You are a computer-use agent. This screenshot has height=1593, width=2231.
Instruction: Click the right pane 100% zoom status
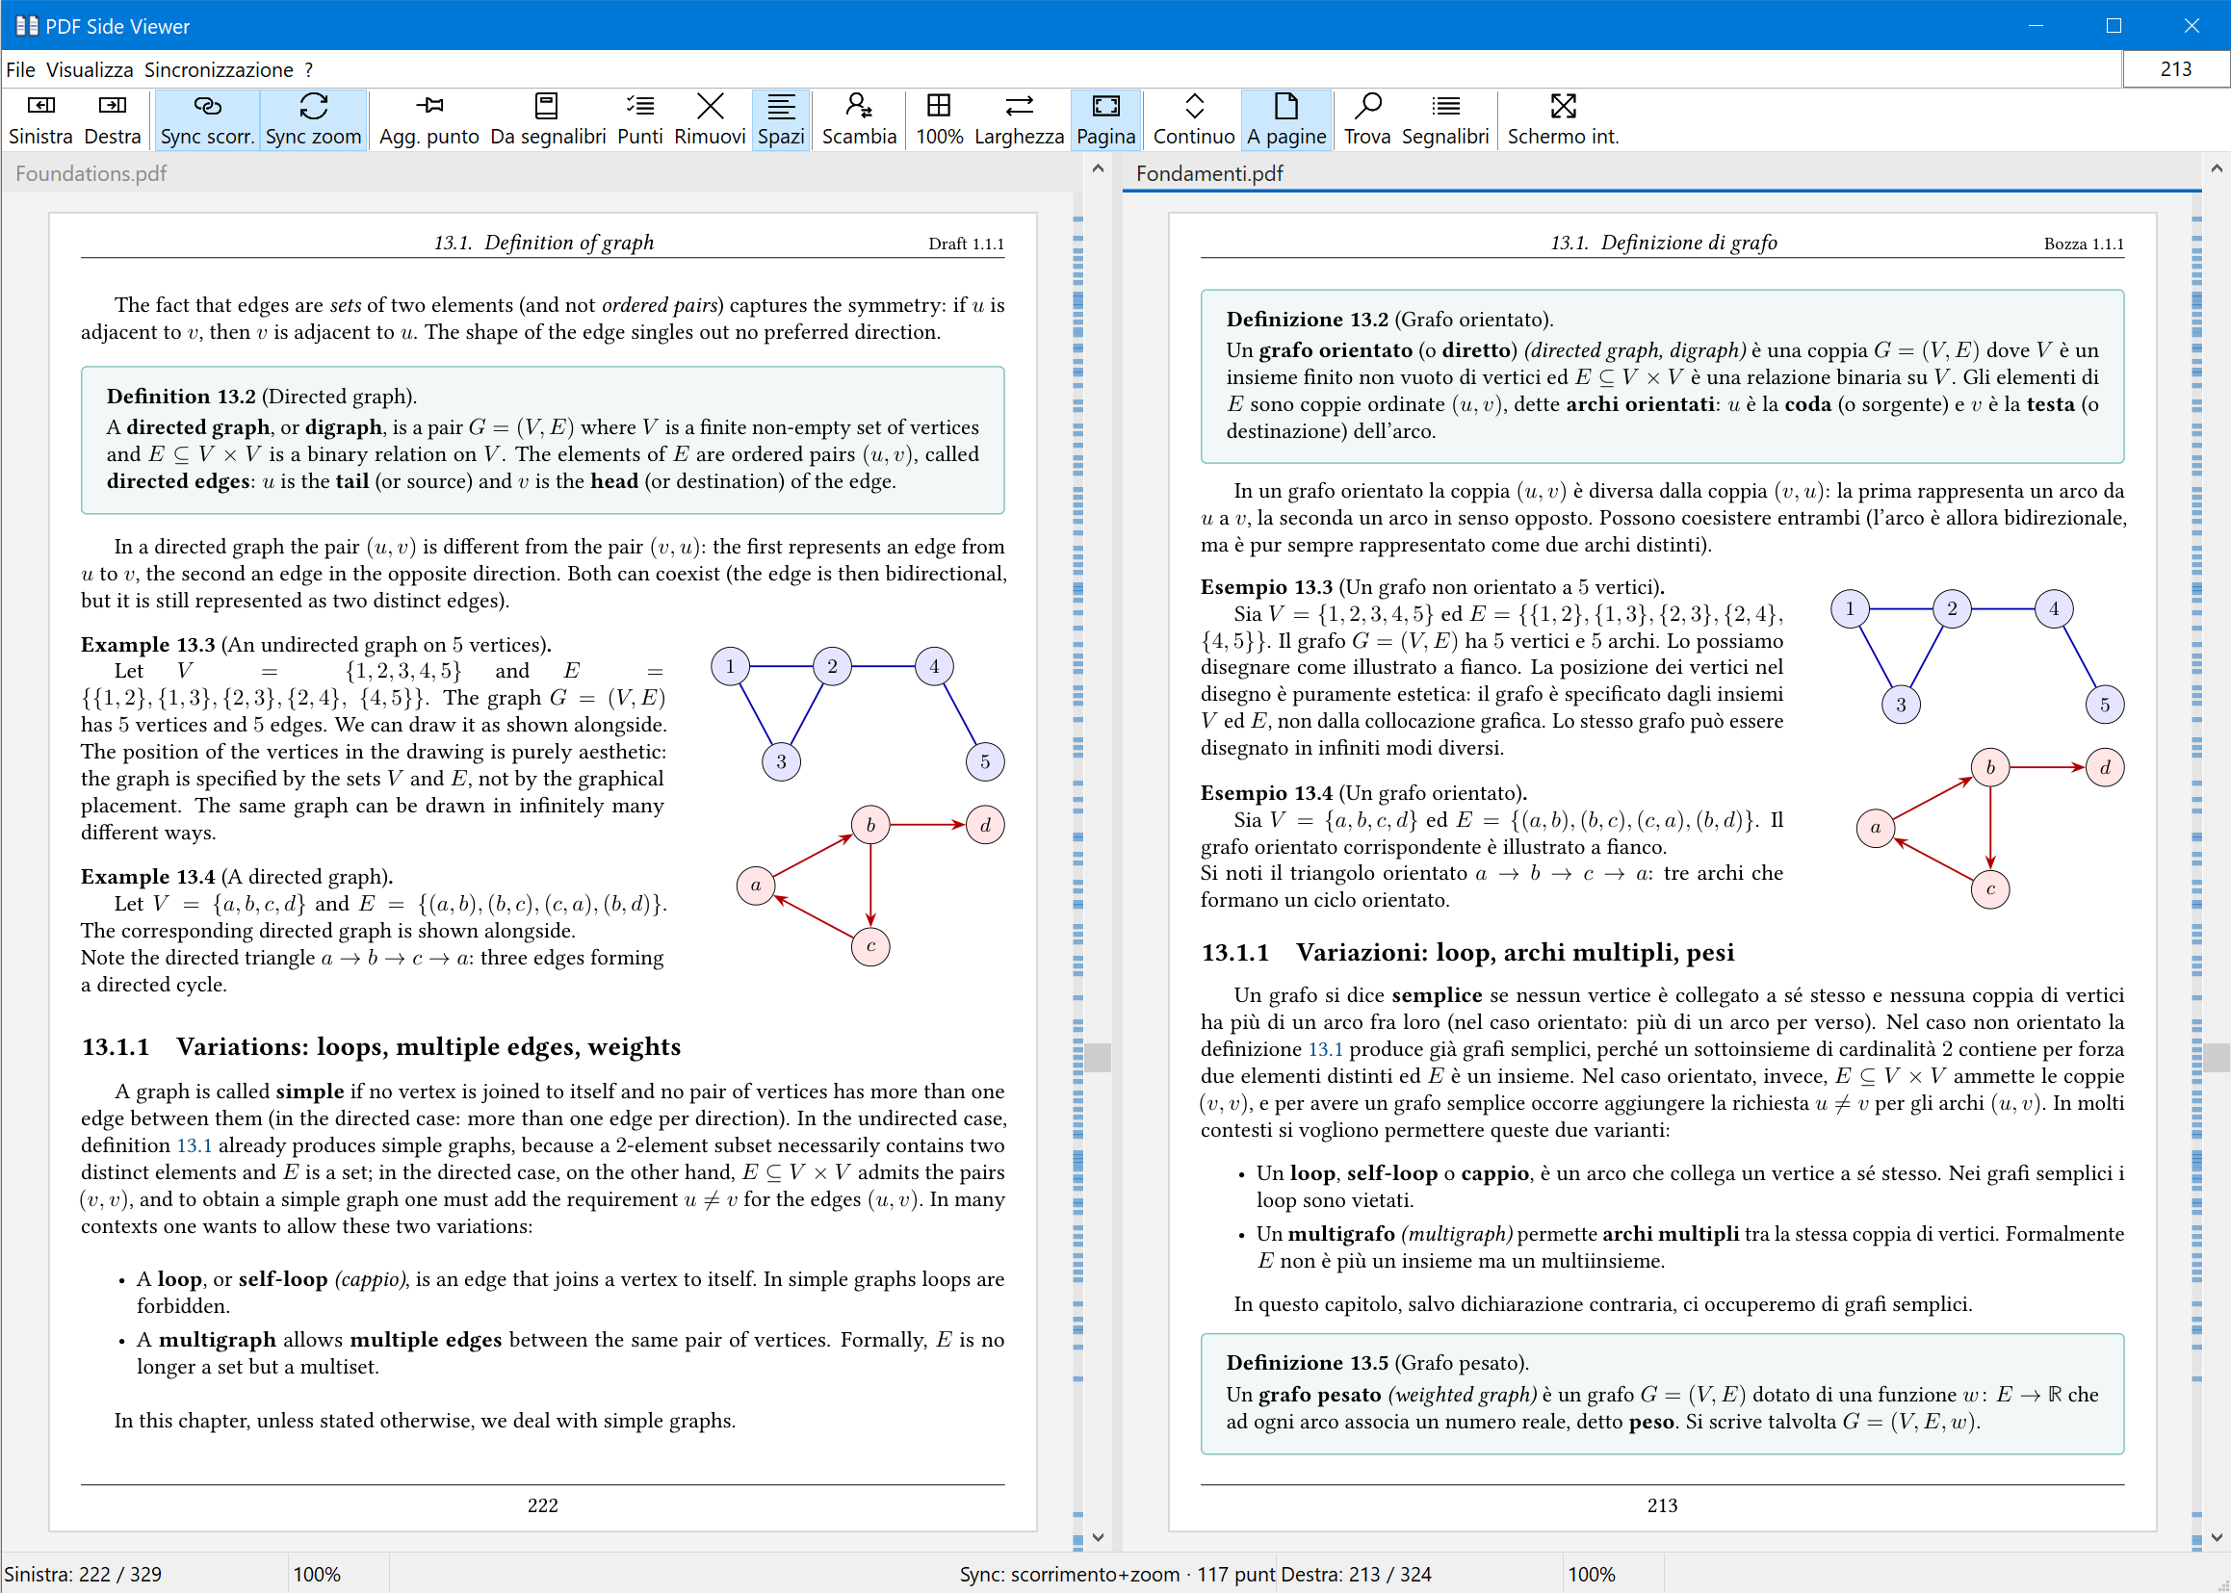point(1592,1575)
